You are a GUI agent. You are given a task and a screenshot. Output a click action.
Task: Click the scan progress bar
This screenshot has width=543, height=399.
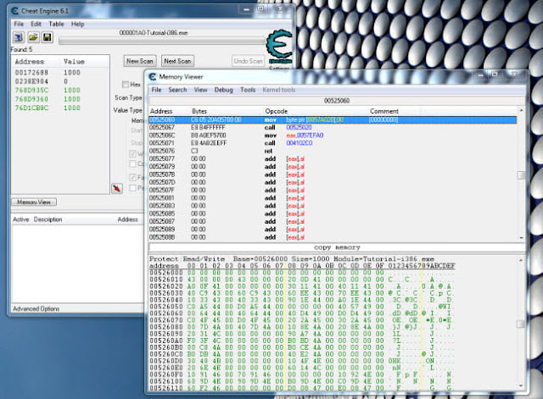click(x=162, y=42)
